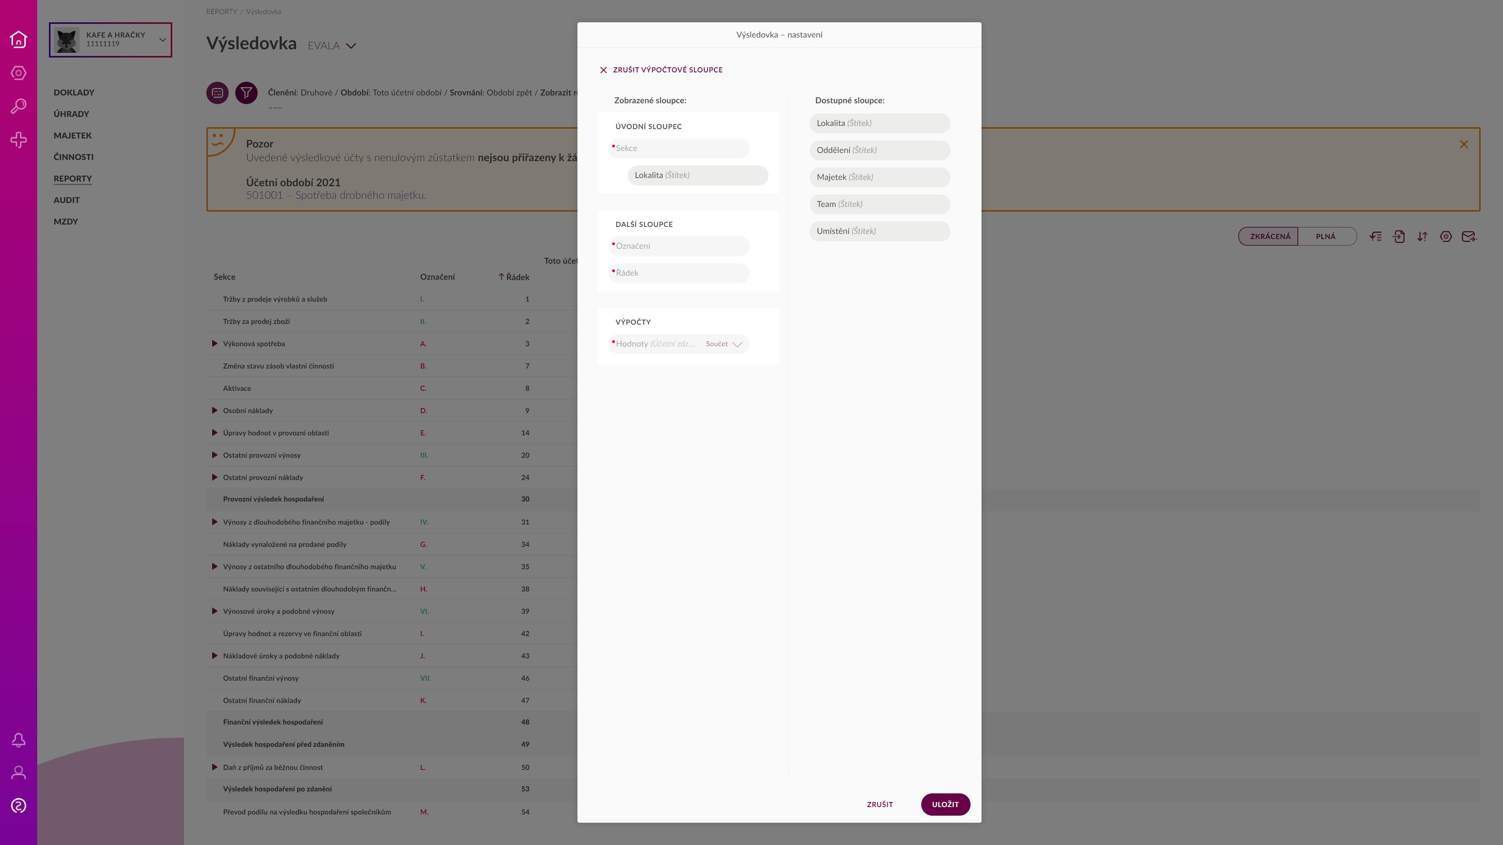
Task: Expand Výnosové úroky a podobné výnosy row
Action: tap(214, 611)
